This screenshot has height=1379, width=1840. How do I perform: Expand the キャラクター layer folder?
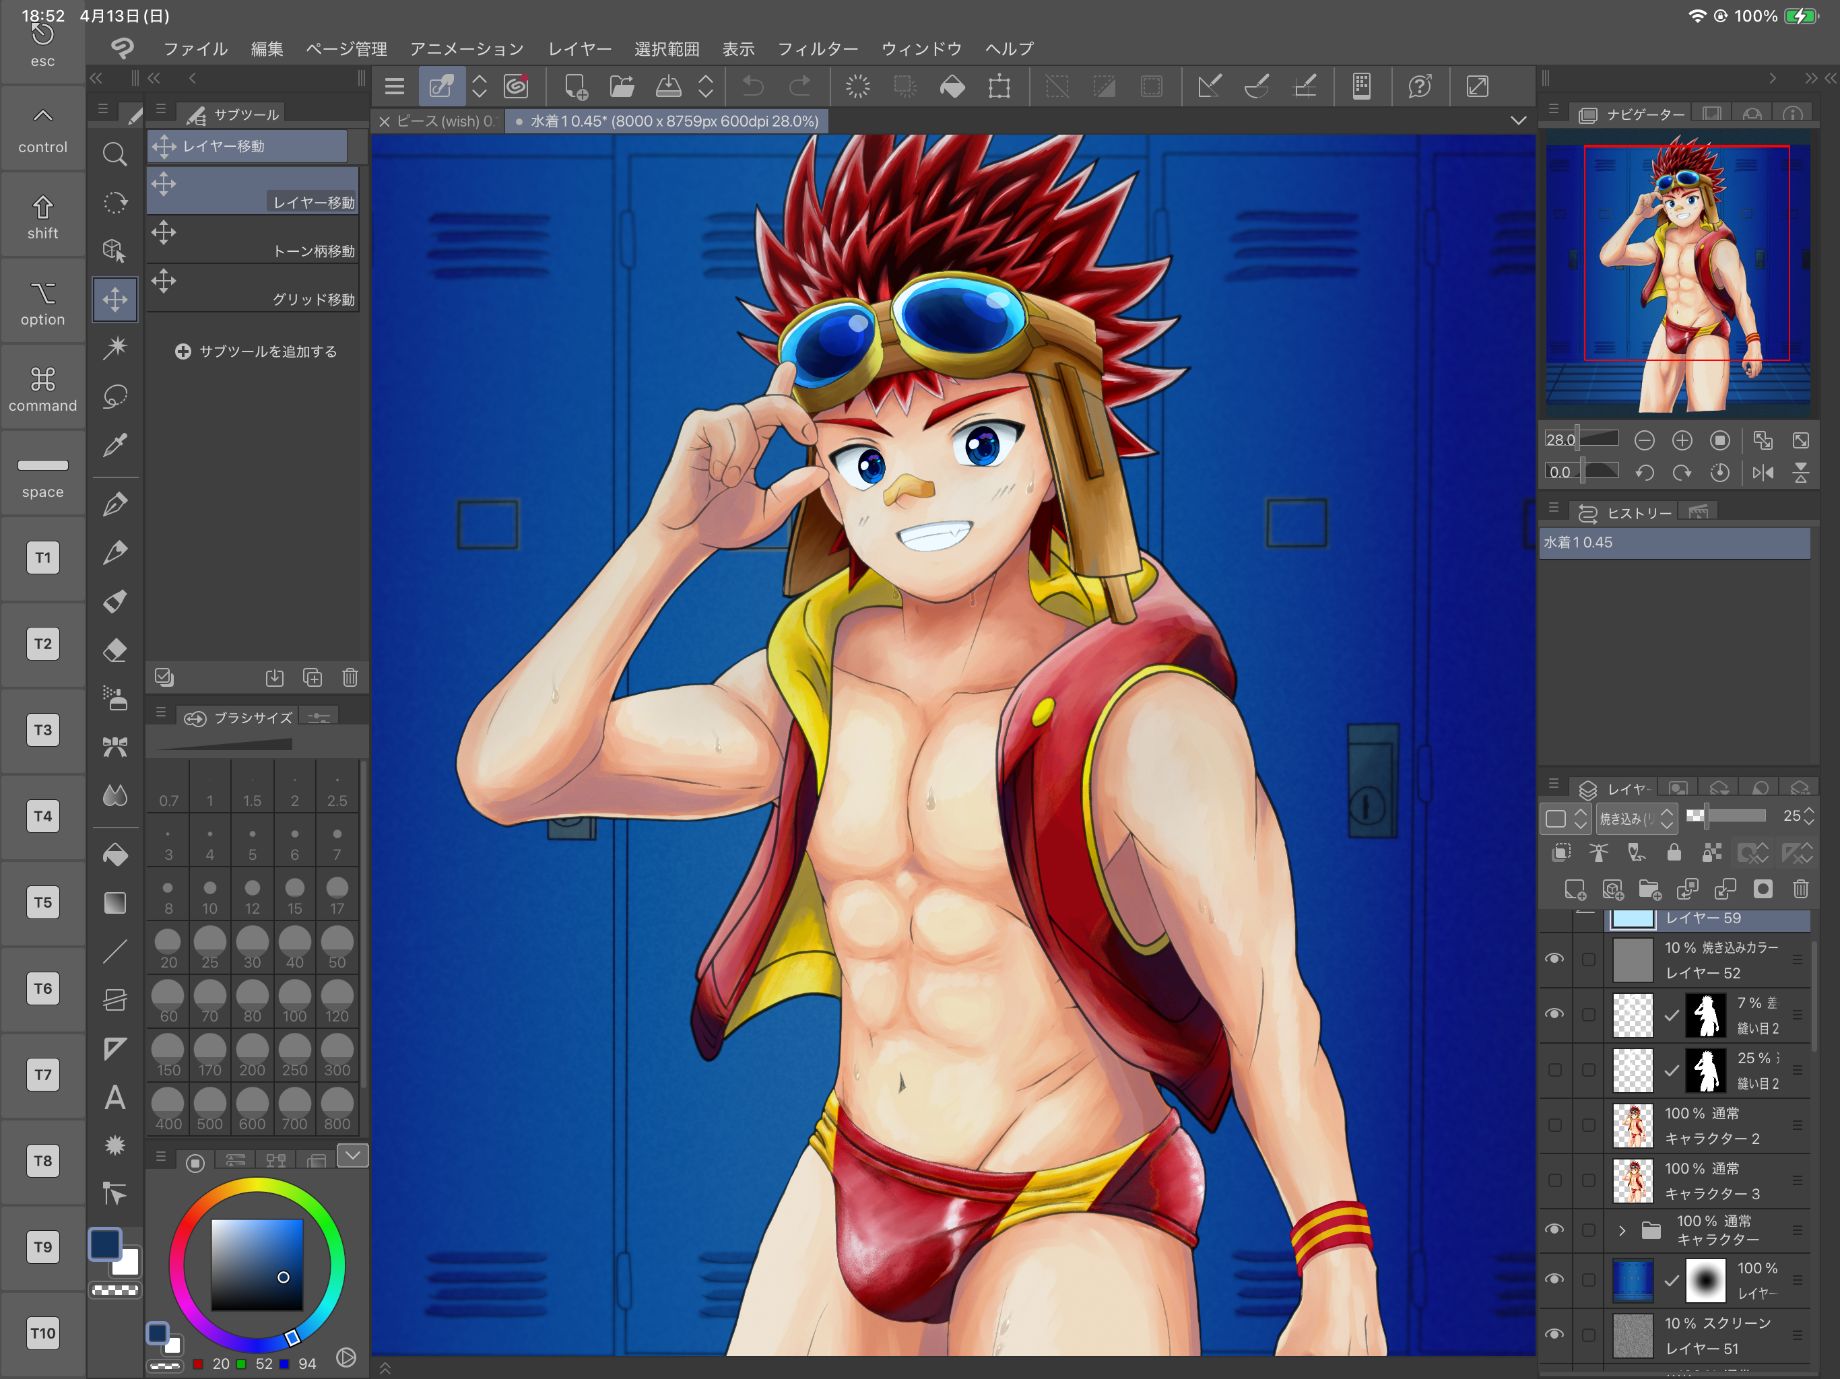pyautogui.click(x=1621, y=1230)
